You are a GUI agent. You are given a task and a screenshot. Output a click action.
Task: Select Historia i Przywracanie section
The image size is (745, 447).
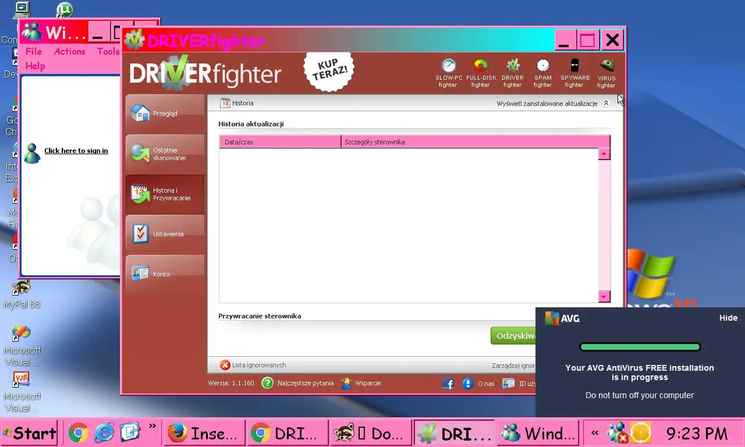point(165,194)
